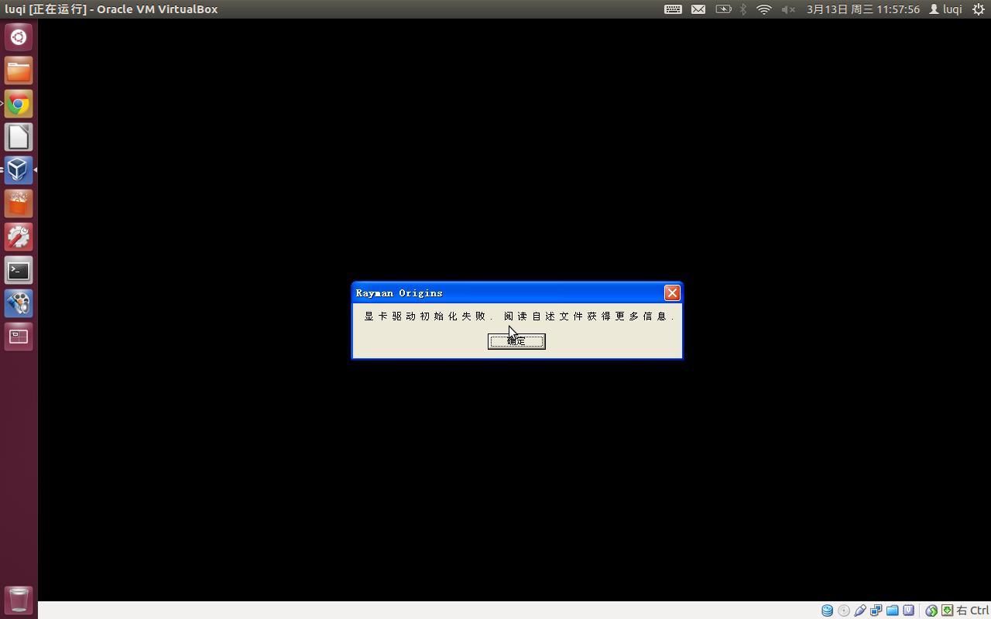
Task: Open the Ubuntu Dash home launcher
Action: (19, 37)
